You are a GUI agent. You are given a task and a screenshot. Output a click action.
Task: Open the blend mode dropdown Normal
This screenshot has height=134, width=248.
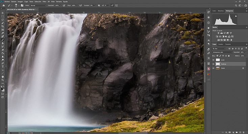pyautogui.click(x=38, y=5)
